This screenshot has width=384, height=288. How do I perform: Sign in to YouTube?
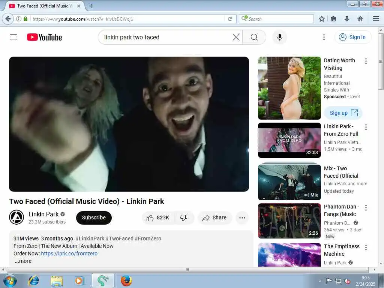tap(353, 37)
